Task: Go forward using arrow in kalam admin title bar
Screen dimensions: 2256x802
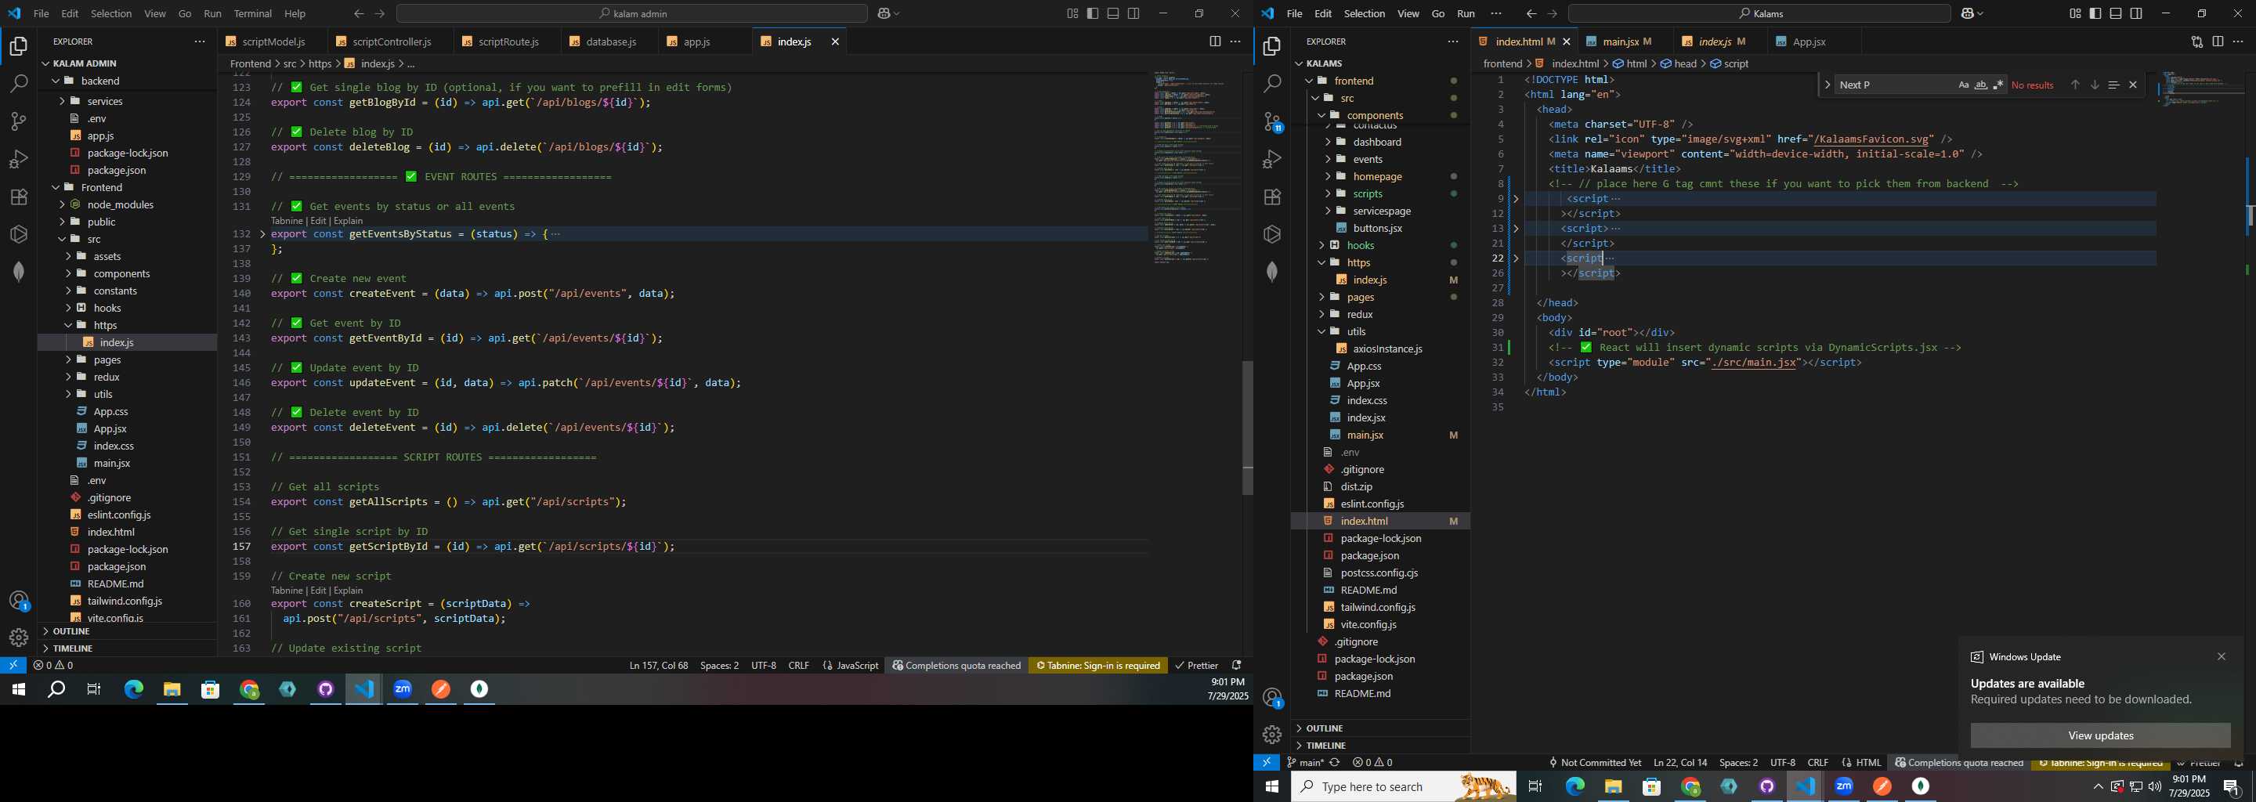Action: [x=379, y=13]
